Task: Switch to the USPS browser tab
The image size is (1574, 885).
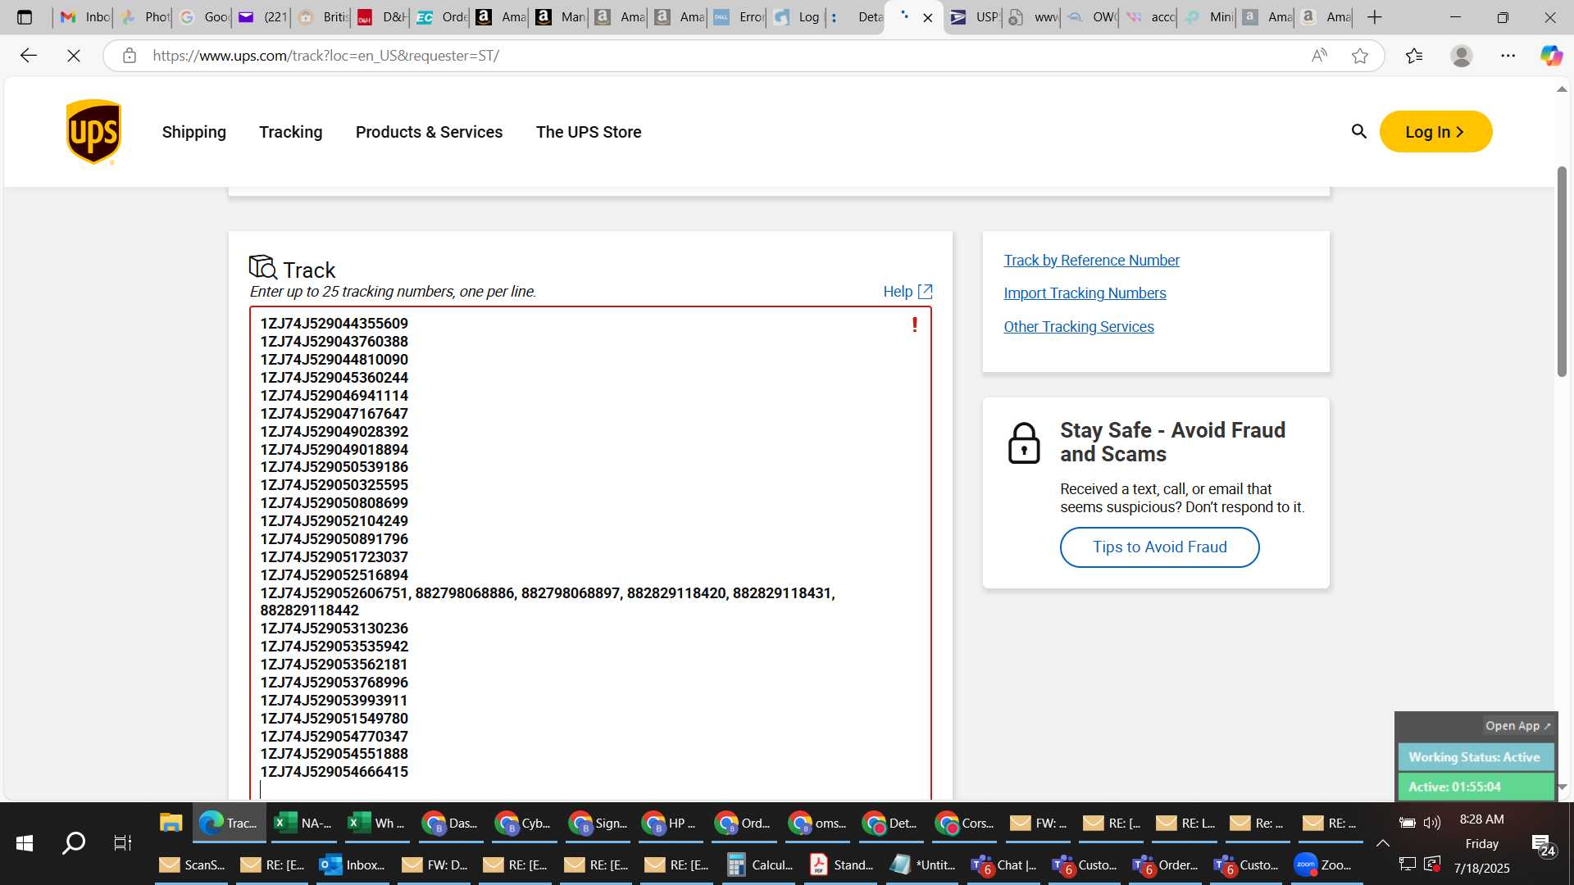Action: pyautogui.click(x=974, y=17)
